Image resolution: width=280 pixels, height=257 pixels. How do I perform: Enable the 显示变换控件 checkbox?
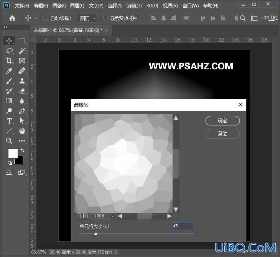click(106, 18)
